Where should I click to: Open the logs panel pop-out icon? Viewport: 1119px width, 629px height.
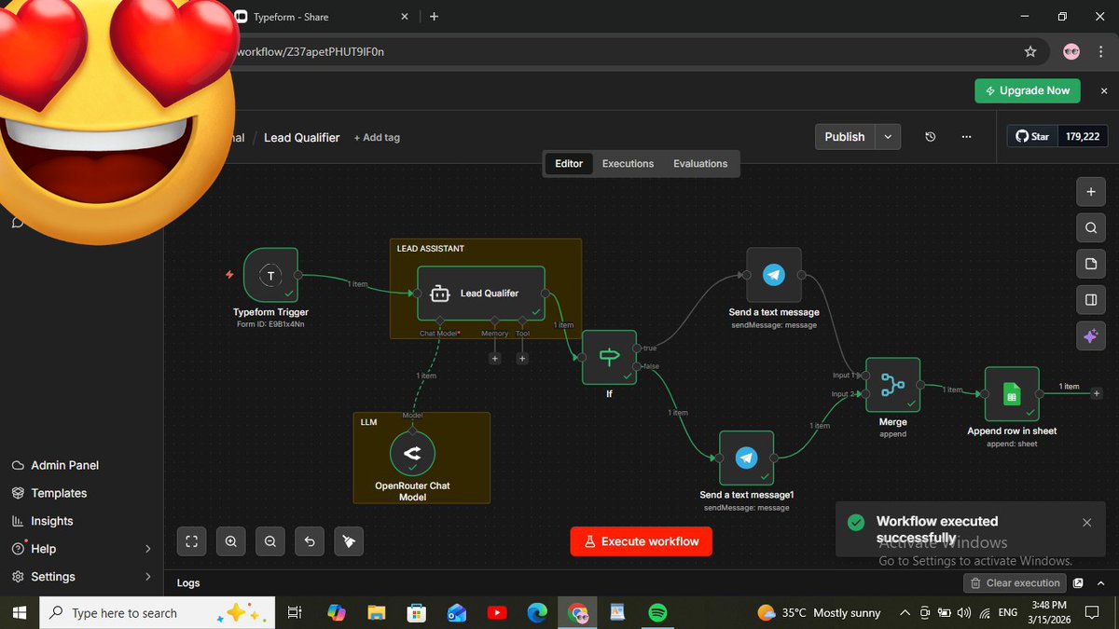[1079, 583]
